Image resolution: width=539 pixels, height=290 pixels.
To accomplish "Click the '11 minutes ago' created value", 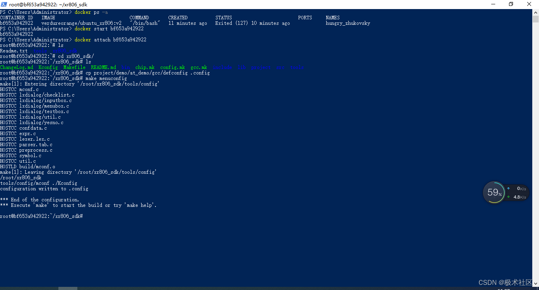I will click(187, 23).
